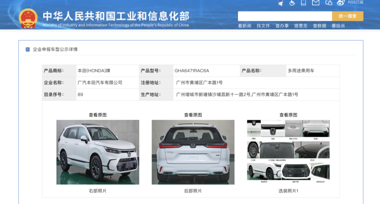Viewport: 380px width, 204px height.
Task: Click the 右部照片 caption
Action: 98,191
